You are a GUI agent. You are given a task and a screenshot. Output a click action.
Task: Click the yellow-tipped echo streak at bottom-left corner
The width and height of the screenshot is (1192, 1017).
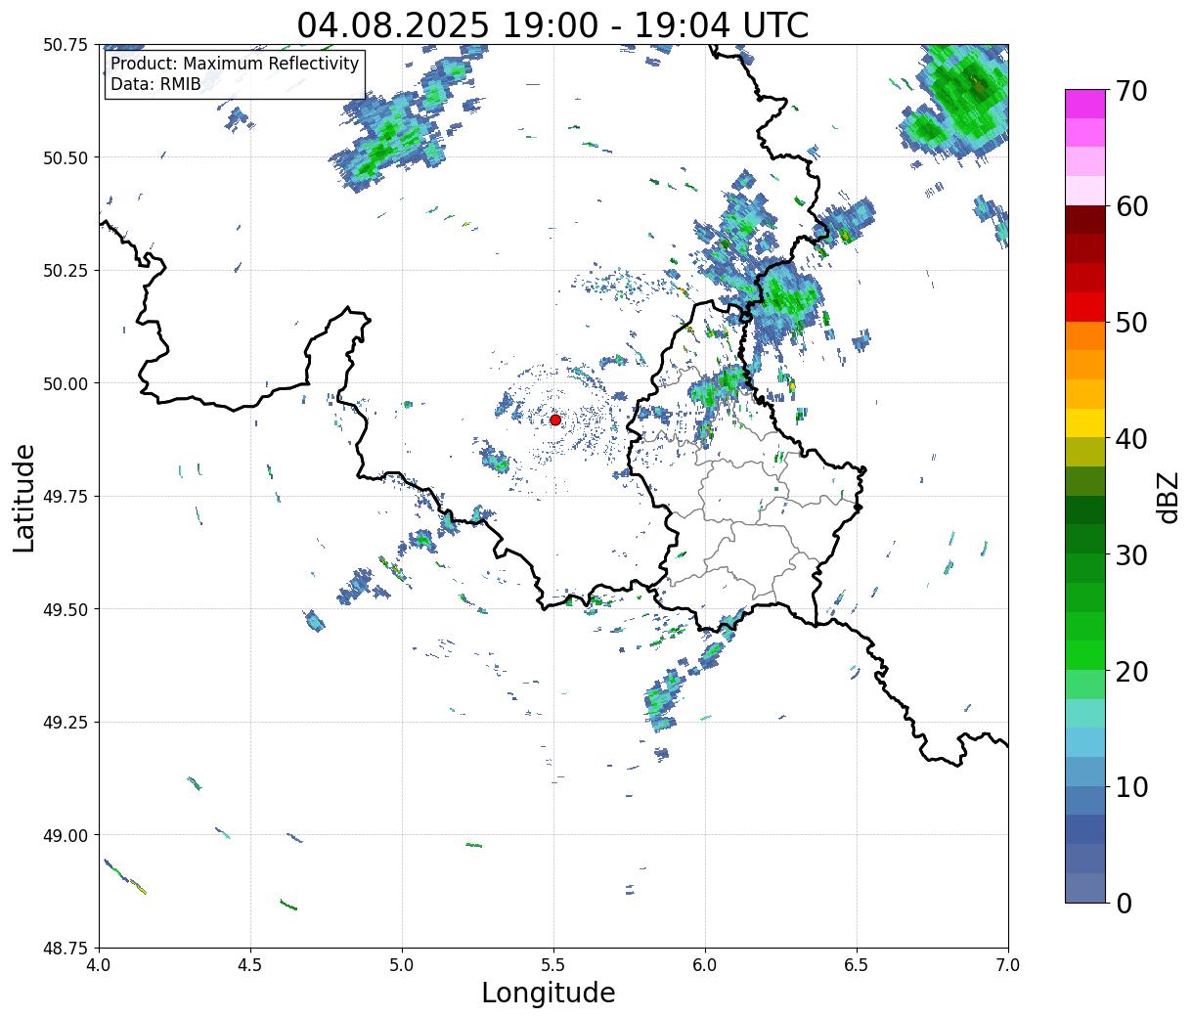click(x=125, y=876)
